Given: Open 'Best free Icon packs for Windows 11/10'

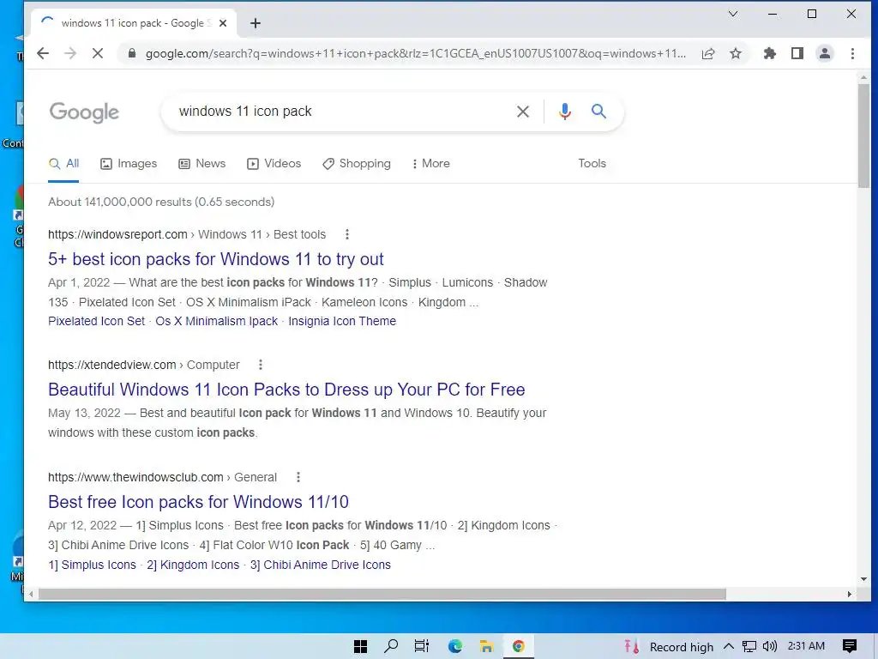Looking at the screenshot, I should tap(198, 502).
